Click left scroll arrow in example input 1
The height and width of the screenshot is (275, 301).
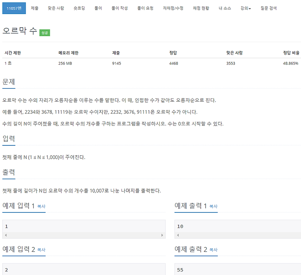pos(6,235)
